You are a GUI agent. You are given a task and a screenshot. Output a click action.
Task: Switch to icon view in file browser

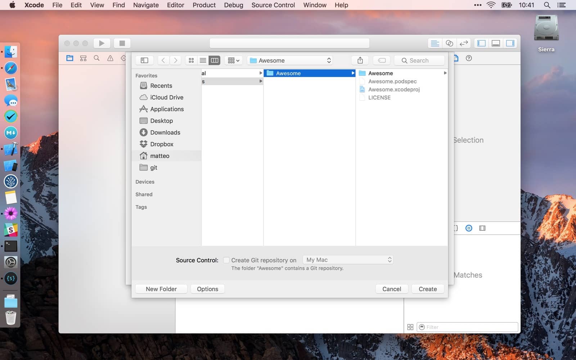tap(191, 60)
